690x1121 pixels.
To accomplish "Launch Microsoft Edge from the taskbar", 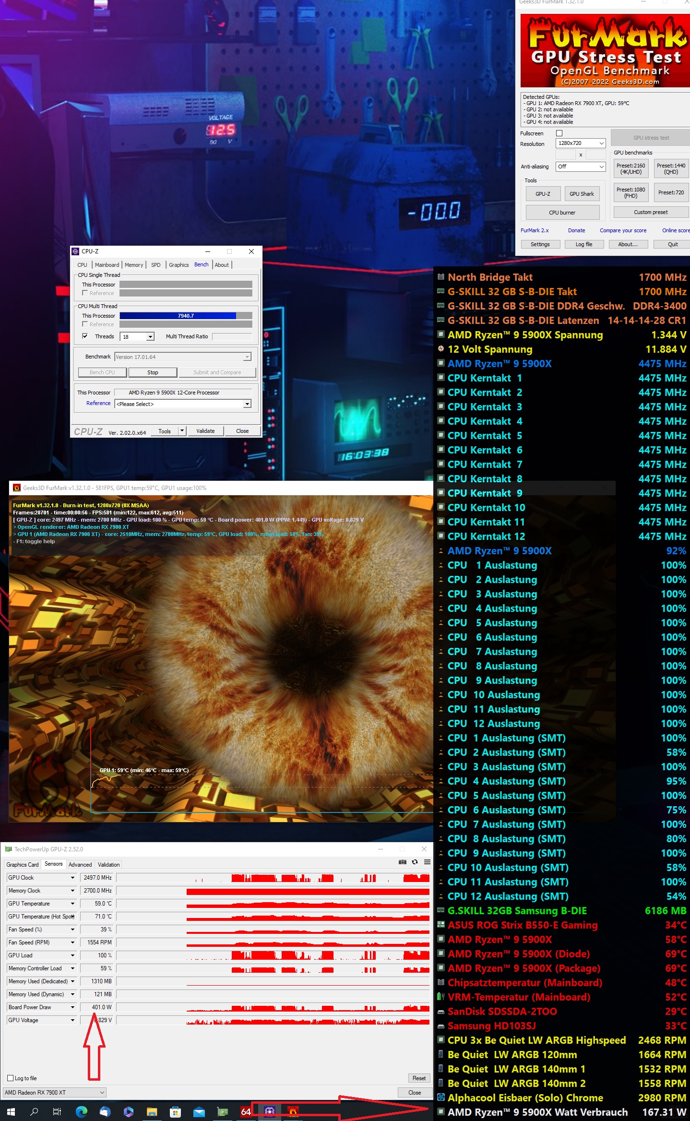I will tap(82, 1111).
